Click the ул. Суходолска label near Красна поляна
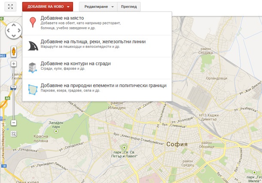This screenshot has width=262, height=183. [25, 150]
